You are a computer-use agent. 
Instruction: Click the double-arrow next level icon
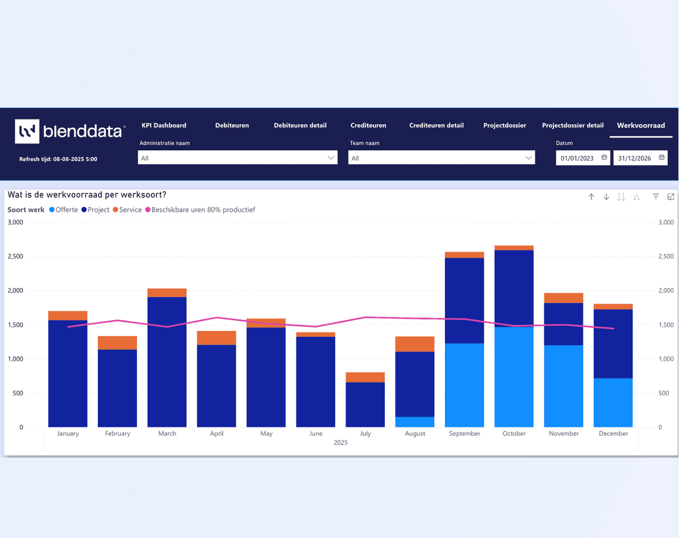click(621, 197)
